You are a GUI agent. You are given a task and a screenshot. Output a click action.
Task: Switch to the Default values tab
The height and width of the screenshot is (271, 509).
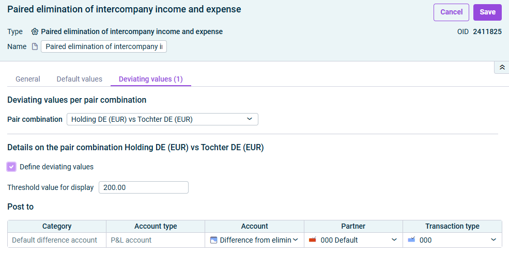click(80, 79)
